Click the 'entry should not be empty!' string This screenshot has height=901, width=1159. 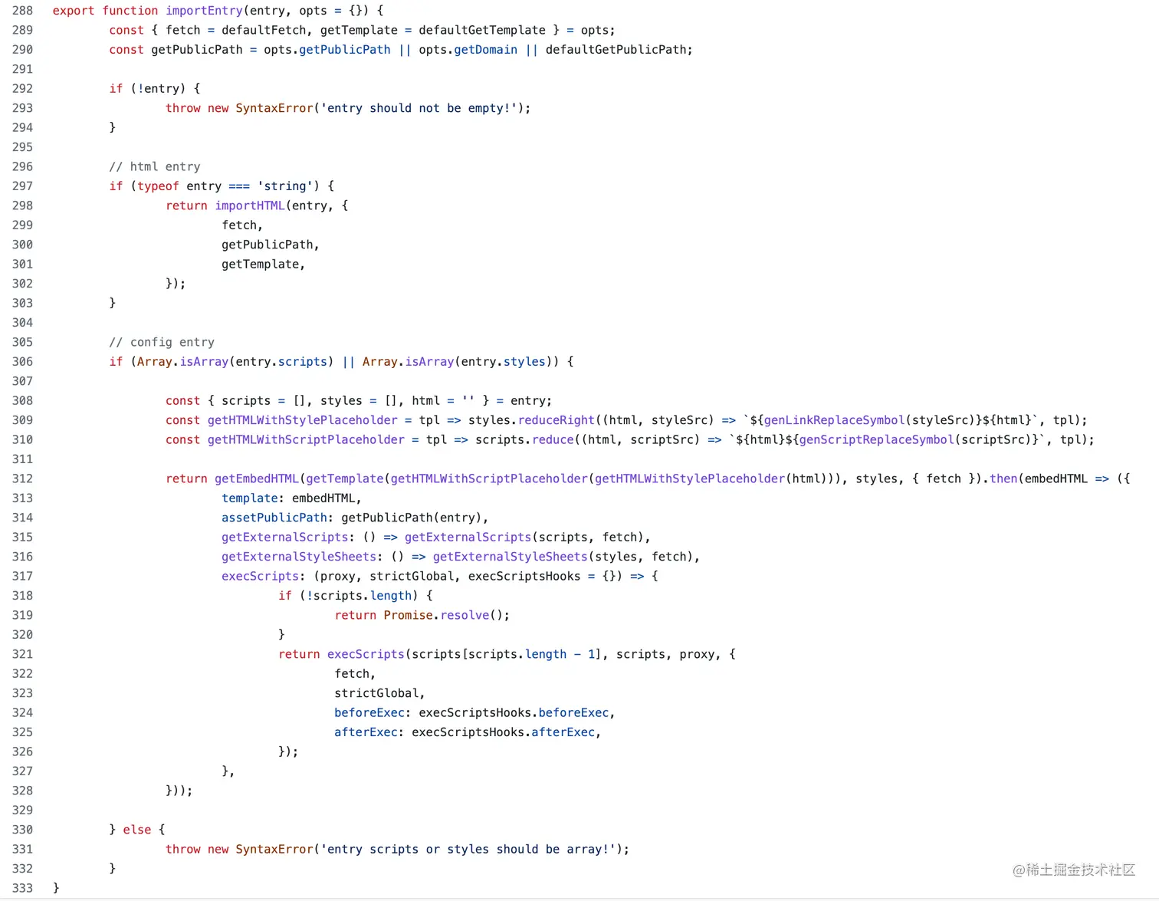pyautogui.click(x=419, y=108)
